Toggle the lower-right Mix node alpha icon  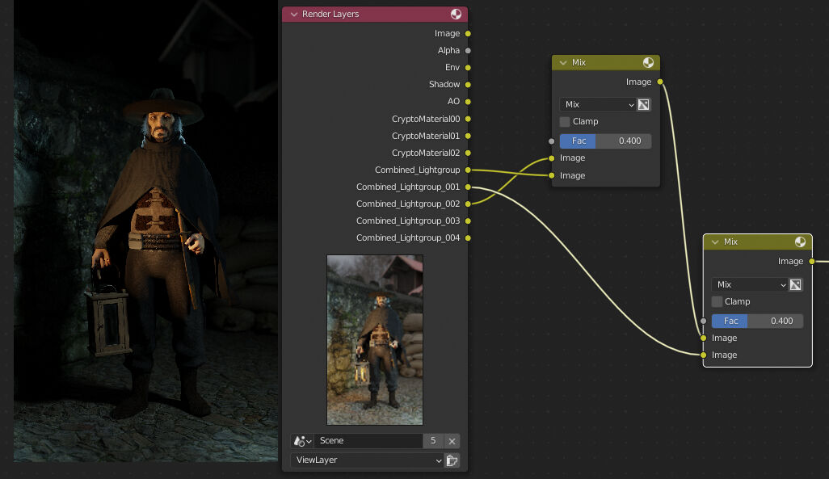[x=795, y=285]
